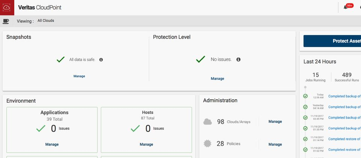Manage Applications in Environment panel
361x158 pixels.
(x=52, y=144)
